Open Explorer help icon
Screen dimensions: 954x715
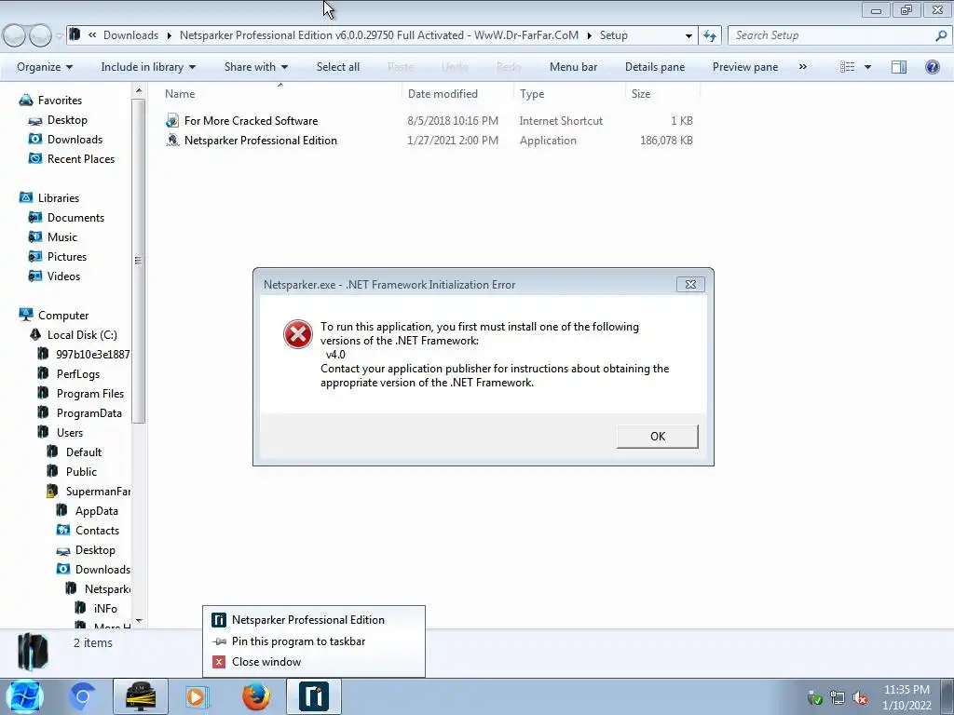(932, 67)
